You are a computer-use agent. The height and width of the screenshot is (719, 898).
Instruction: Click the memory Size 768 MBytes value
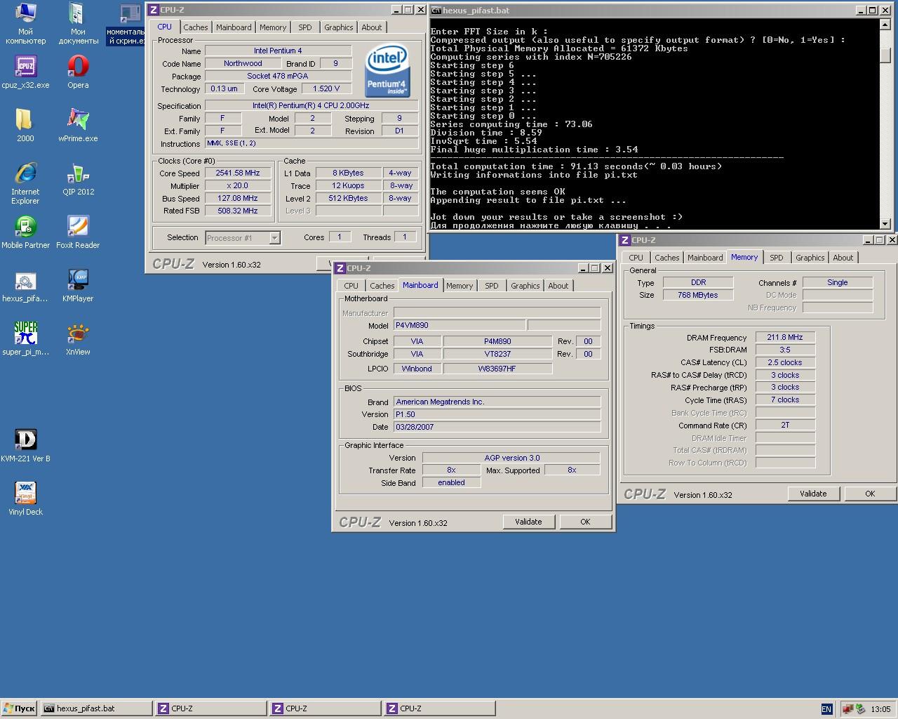tap(698, 295)
